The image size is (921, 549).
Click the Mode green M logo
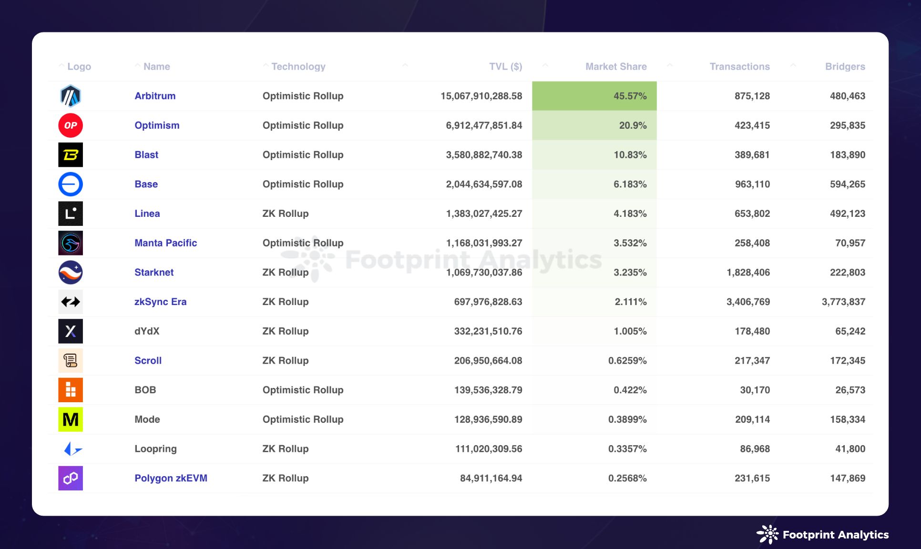coord(71,419)
